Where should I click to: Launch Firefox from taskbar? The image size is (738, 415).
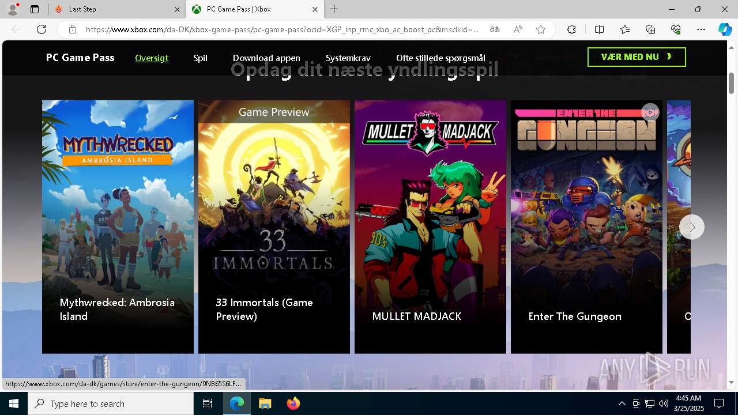[293, 403]
